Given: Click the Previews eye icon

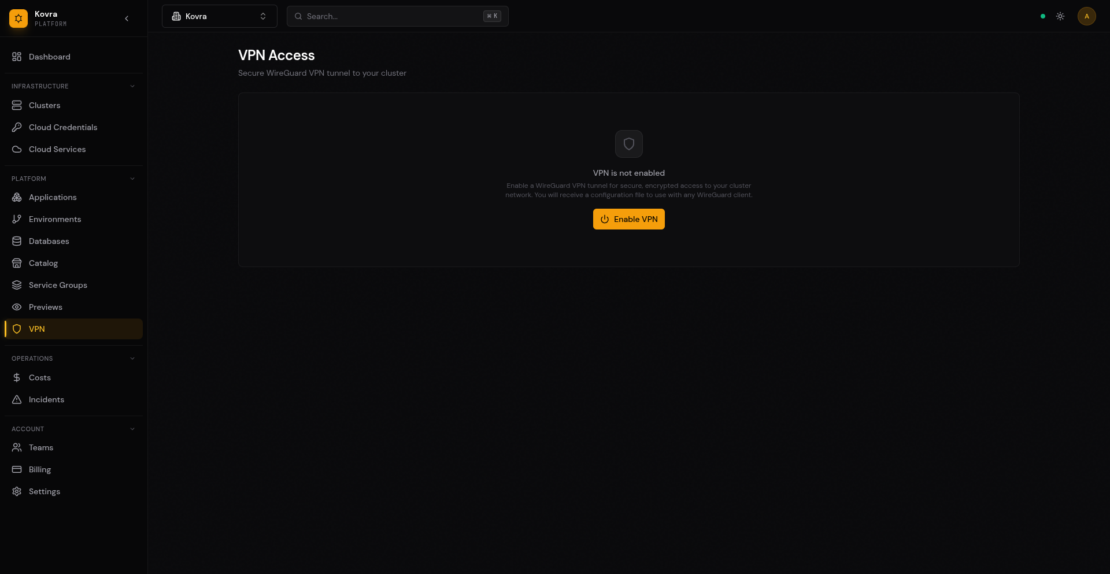Looking at the screenshot, I should (17, 307).
